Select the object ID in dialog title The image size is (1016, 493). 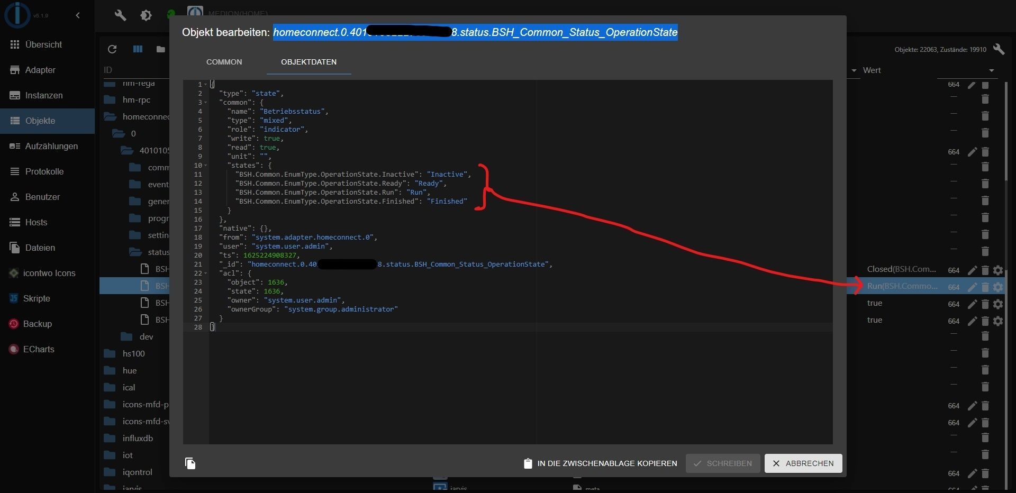(475, 32)
